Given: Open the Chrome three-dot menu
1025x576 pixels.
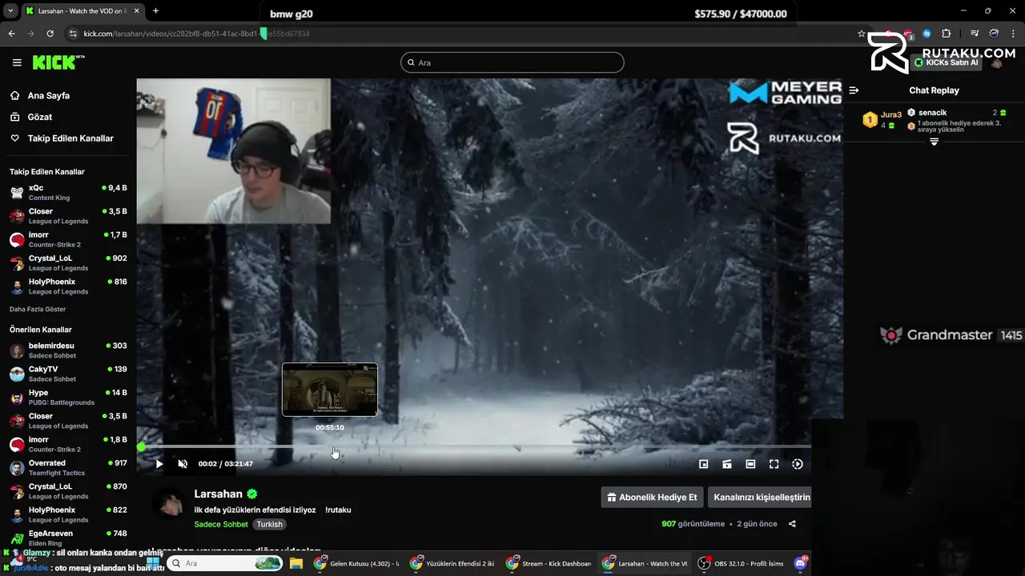Looking at the screenshot, I should (1013, 34).
